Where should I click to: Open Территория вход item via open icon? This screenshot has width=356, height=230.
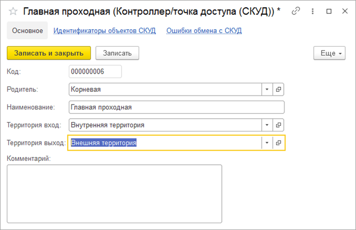[278, 125]
